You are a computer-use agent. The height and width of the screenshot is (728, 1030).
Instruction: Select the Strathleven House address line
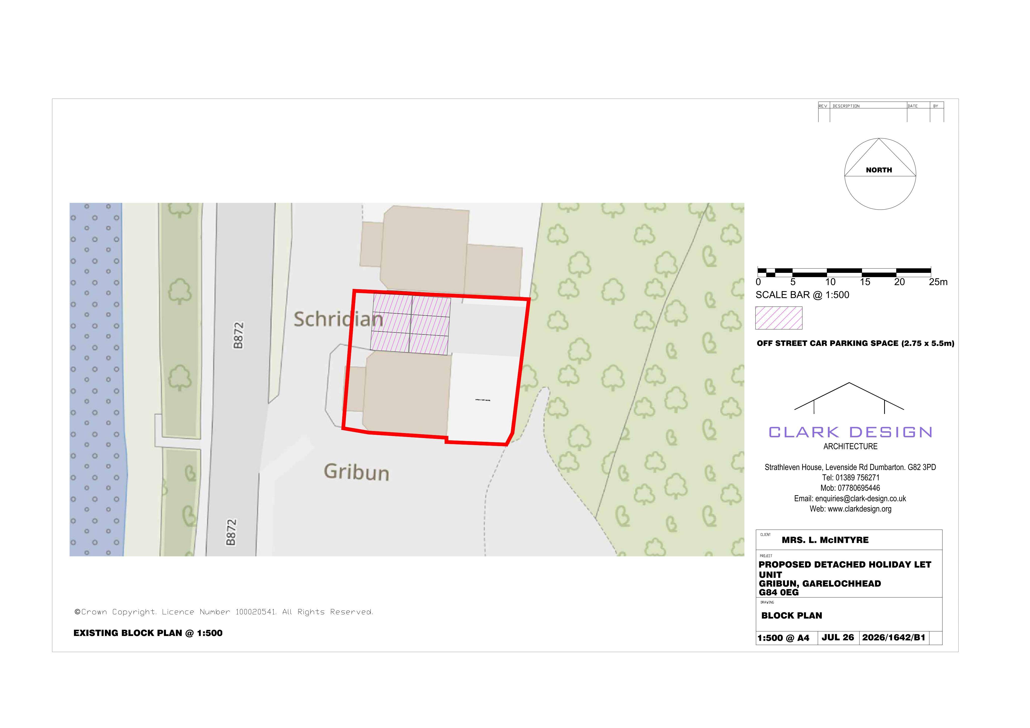point(850,467)
